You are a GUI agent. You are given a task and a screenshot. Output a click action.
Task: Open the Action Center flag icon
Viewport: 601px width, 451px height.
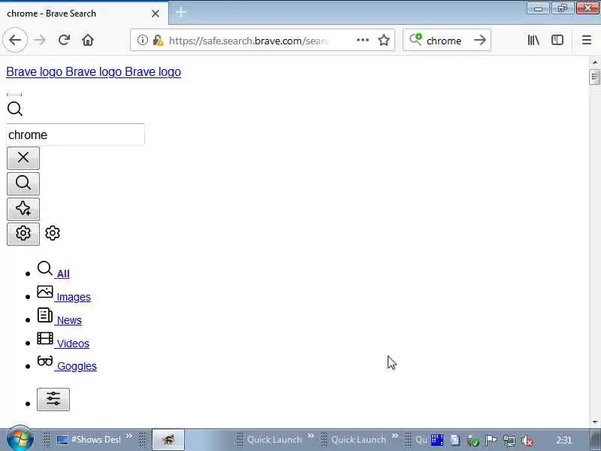(491, 440)
